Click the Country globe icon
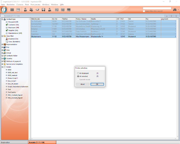180x144 pixels. point(5,58)
